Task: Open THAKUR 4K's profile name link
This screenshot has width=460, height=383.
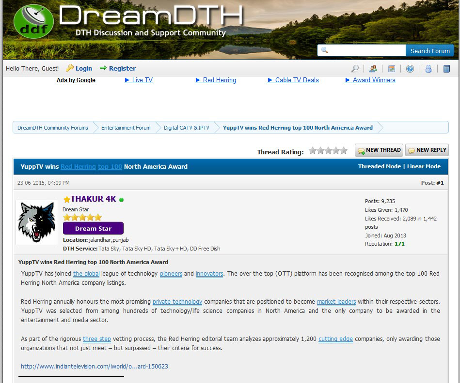Action: 93,199
